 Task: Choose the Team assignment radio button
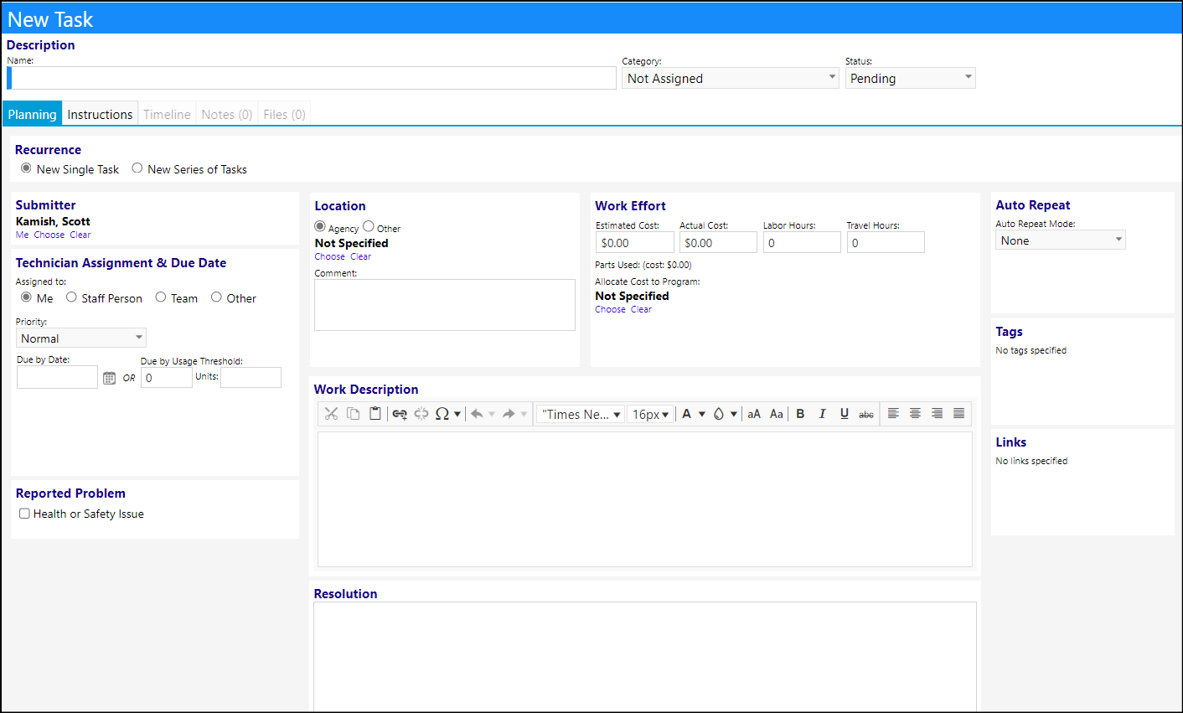click(x=161, y=297)
